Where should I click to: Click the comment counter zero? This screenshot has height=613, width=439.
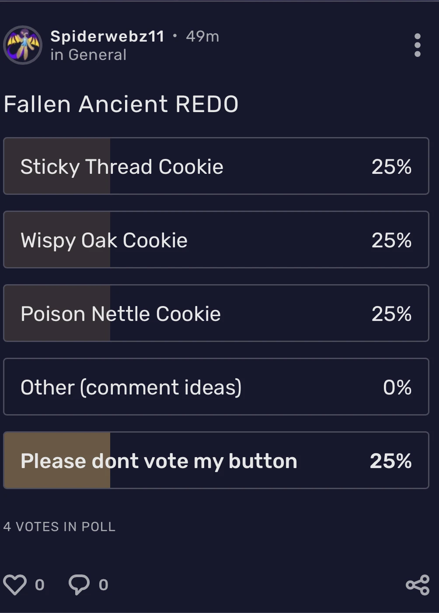coord(103,585)
